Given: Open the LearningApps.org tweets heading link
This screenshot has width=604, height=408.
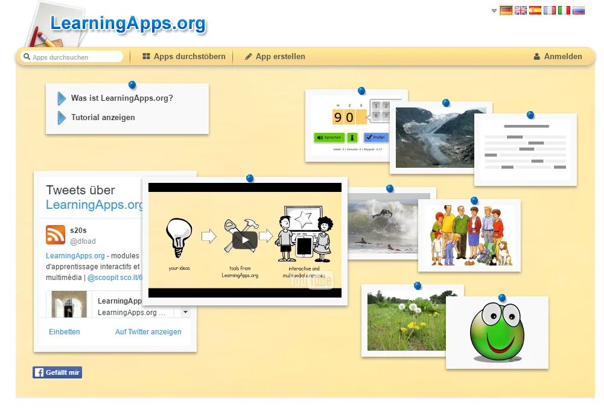Looking at the screenshot, I should 94,205.
